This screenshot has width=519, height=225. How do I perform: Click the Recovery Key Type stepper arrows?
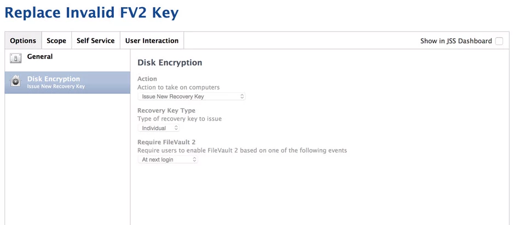tap(176, 128)
